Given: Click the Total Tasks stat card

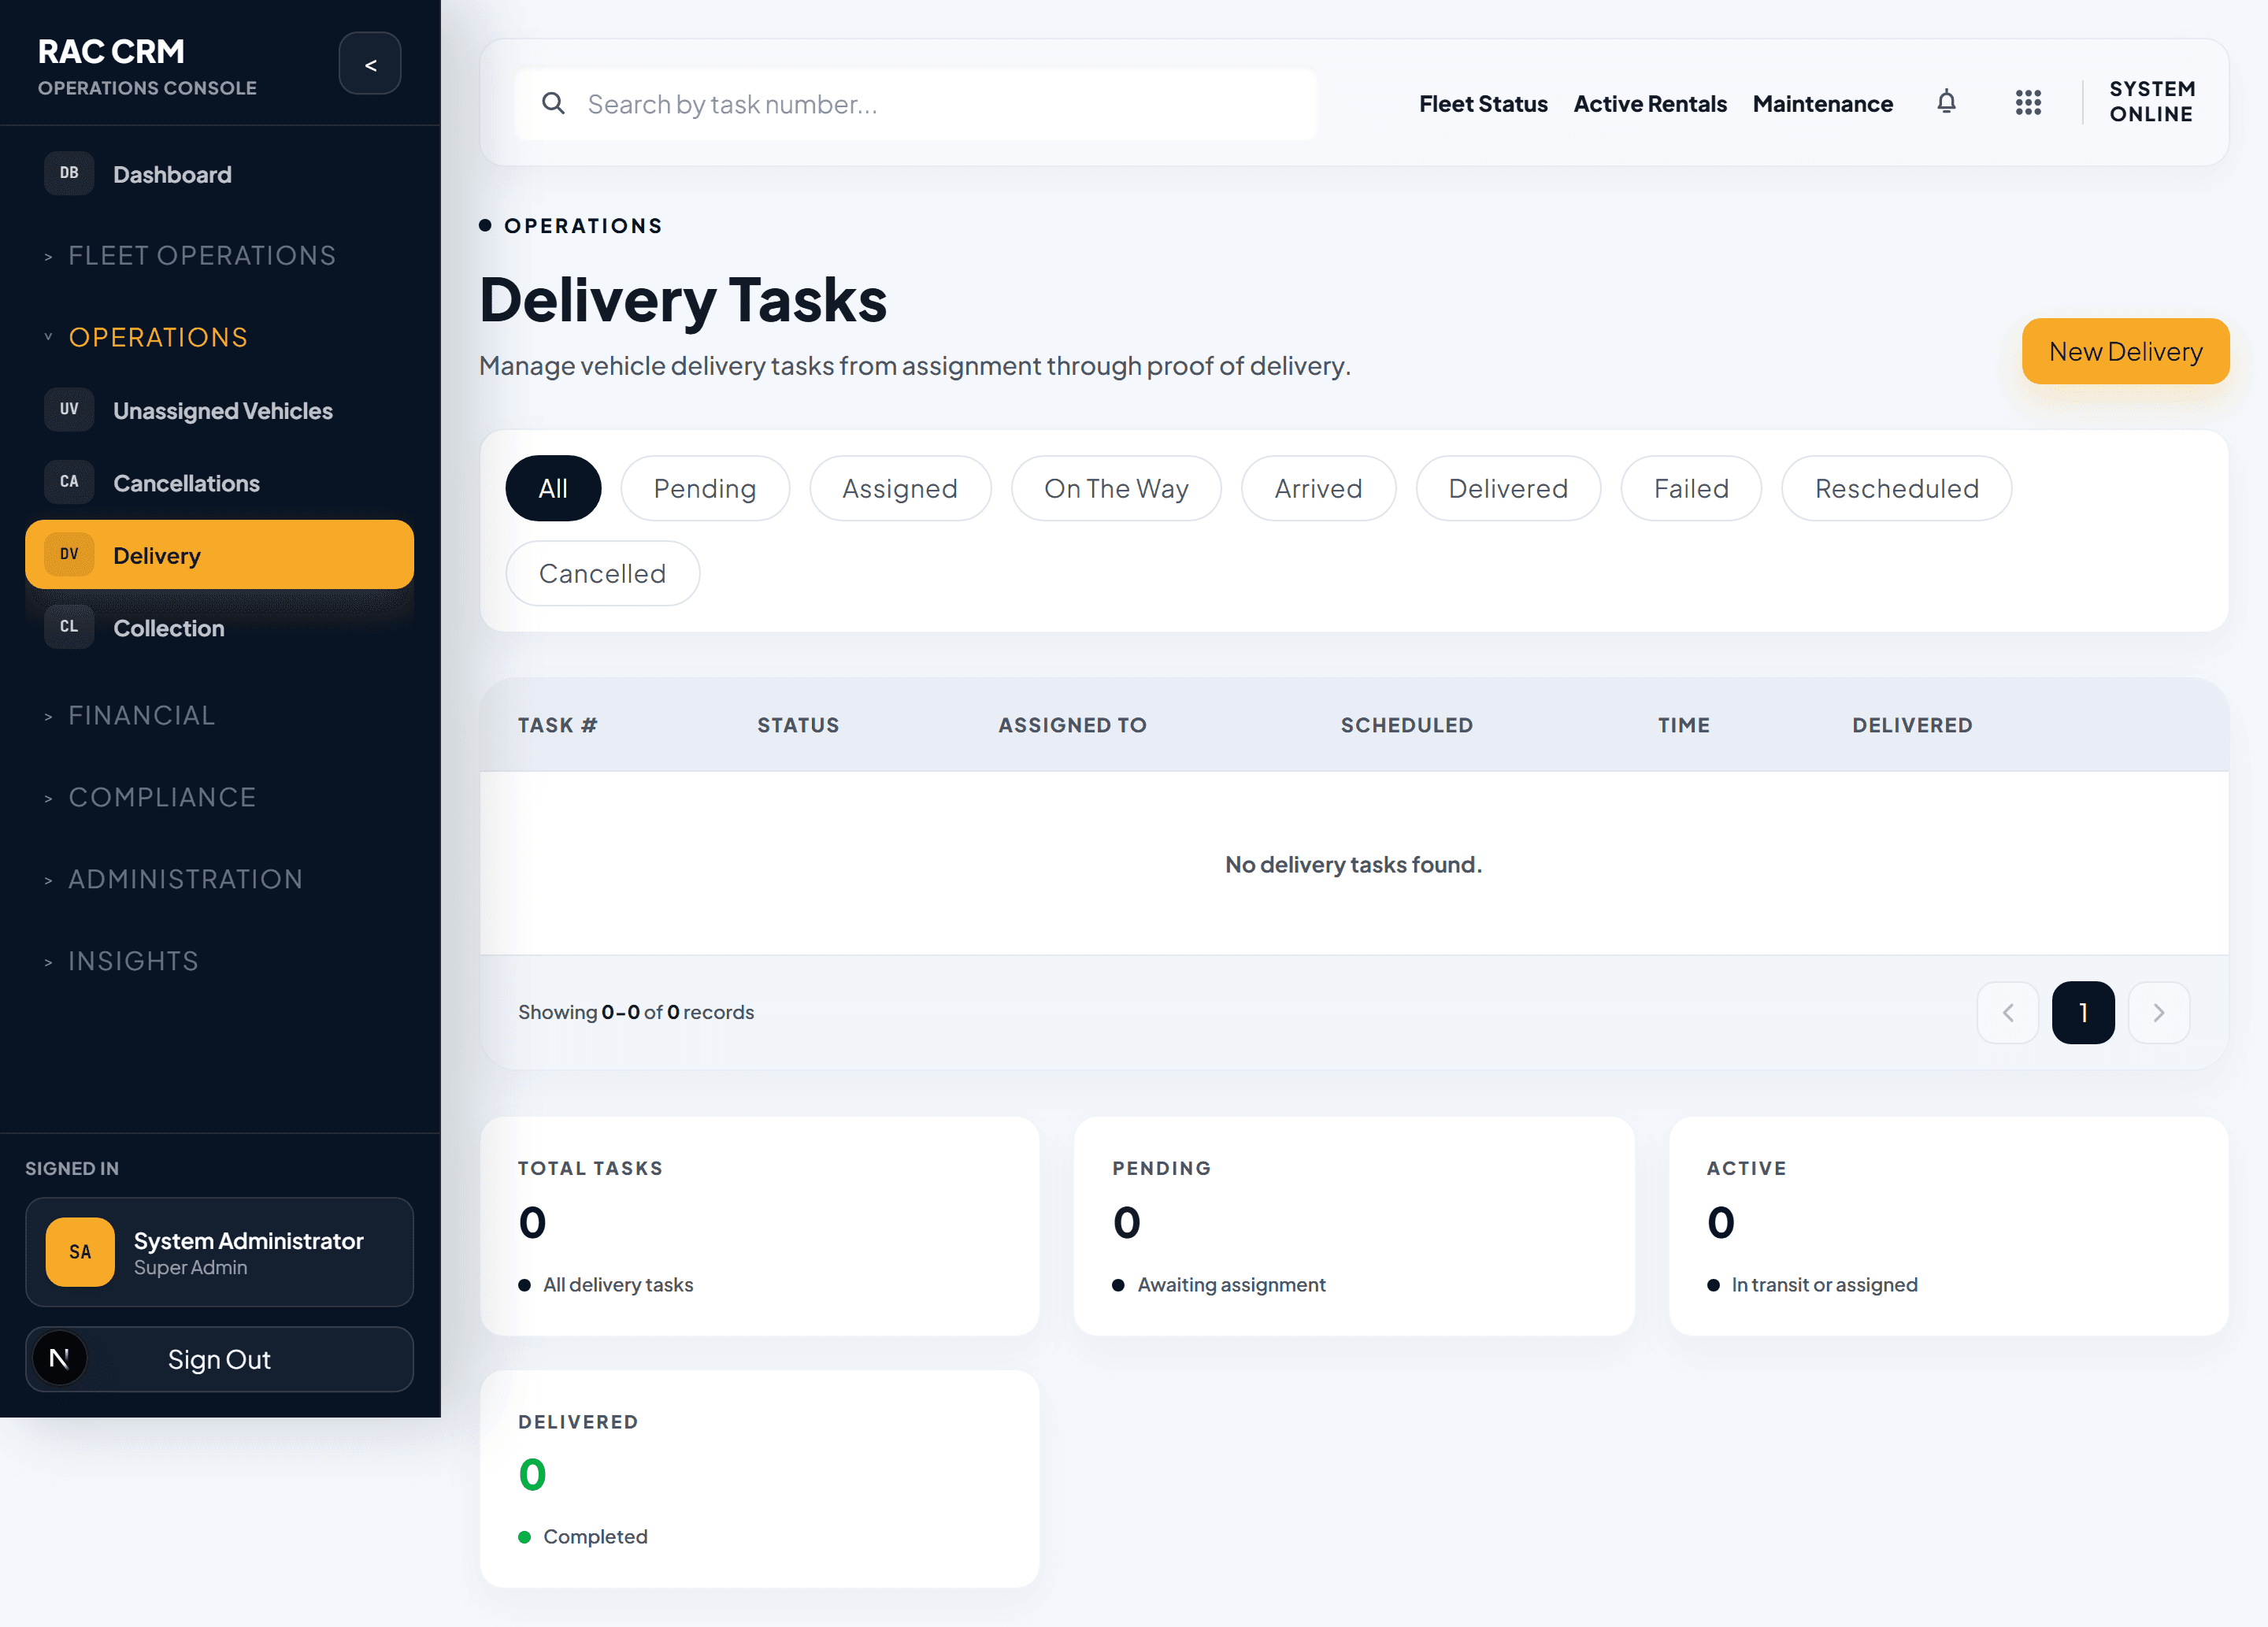Looking at the screenshot, I should click(x=759, y=1226).
